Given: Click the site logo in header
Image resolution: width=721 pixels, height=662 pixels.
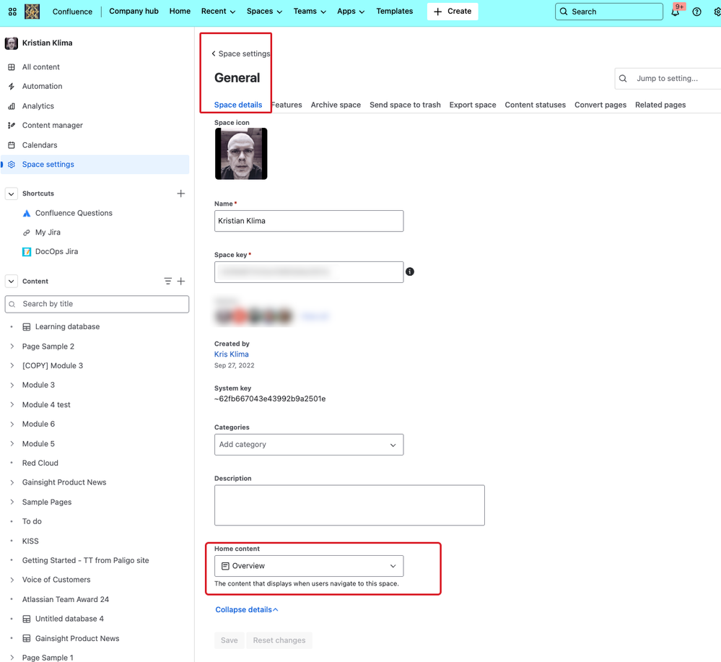Looking at the screenshot, I should coord(32,12).
